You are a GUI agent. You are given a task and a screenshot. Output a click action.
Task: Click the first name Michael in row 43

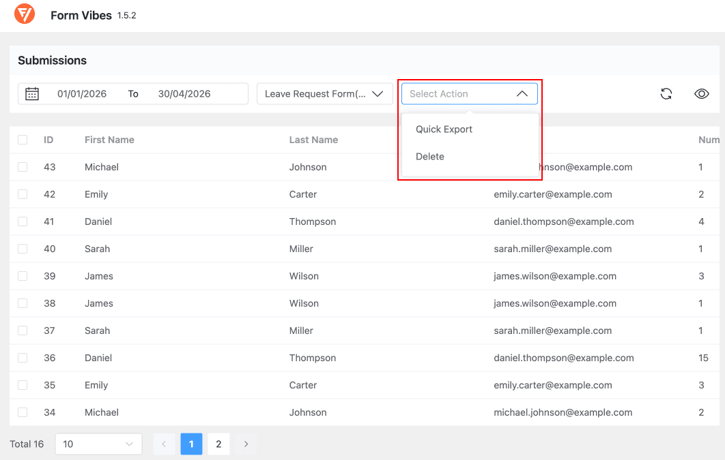pyautogui.click(x=102, y=167)
